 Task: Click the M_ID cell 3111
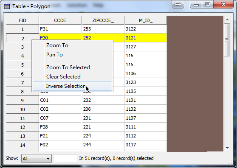[x=146, y=127]
